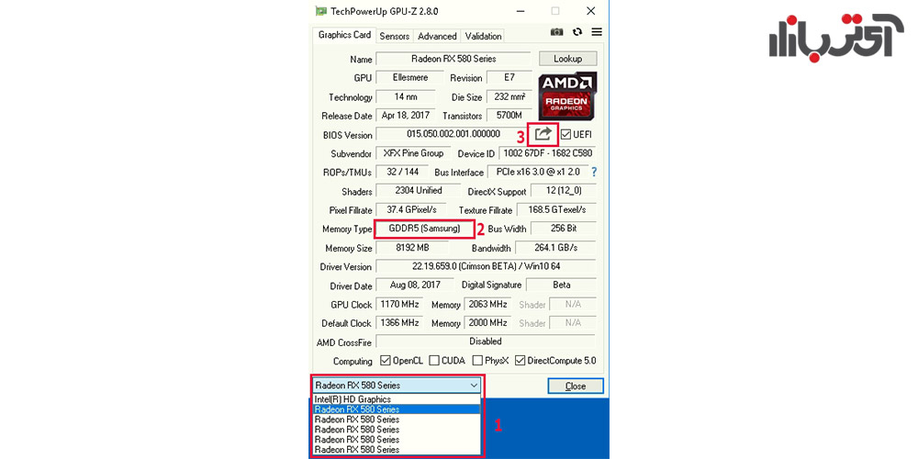Click the Name field Radeon RX 580 Series
The width and height of the screenshot is (918, 459).
[453, 59]
